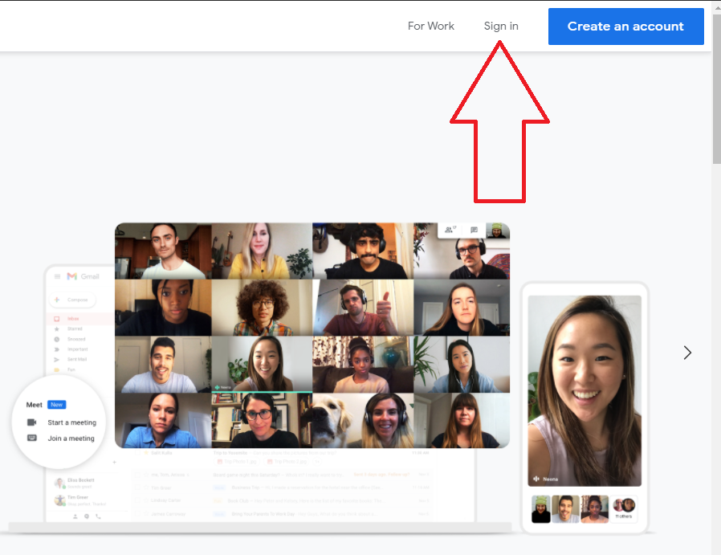
Task: Click the green-beanie participant thumbnail on phone
Action: tap(541, 508)
